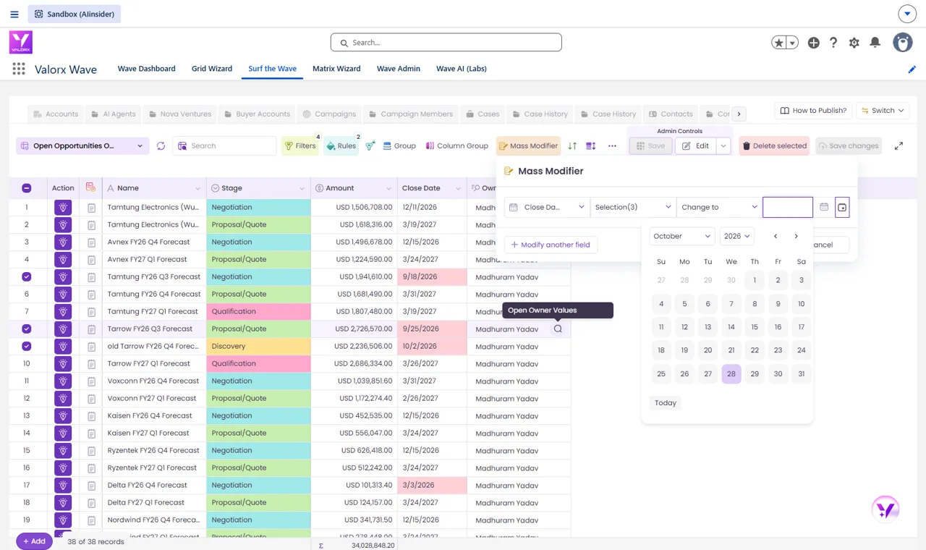Click the Mass Modifier date input field

tap(788, 207)
